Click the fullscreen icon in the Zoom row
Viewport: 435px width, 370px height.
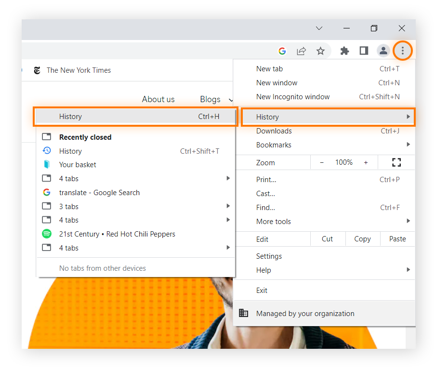[396, 162]
